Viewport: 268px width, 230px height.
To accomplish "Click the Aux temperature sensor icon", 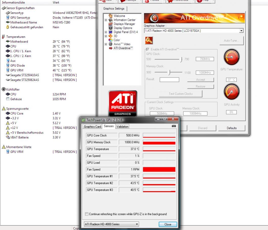I will 8,61.
